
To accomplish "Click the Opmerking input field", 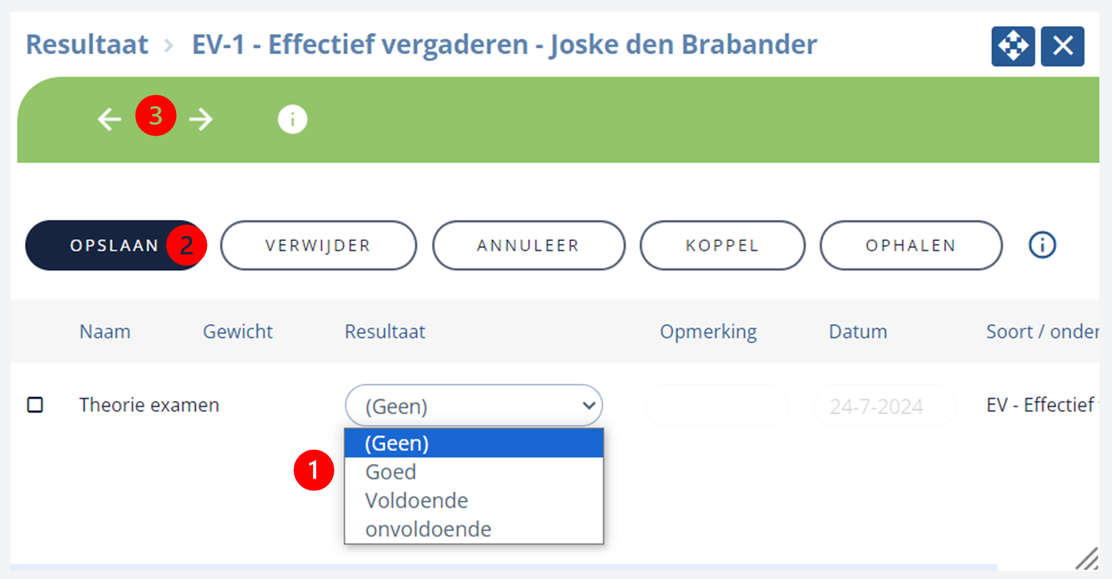I will tap(717, 405).
